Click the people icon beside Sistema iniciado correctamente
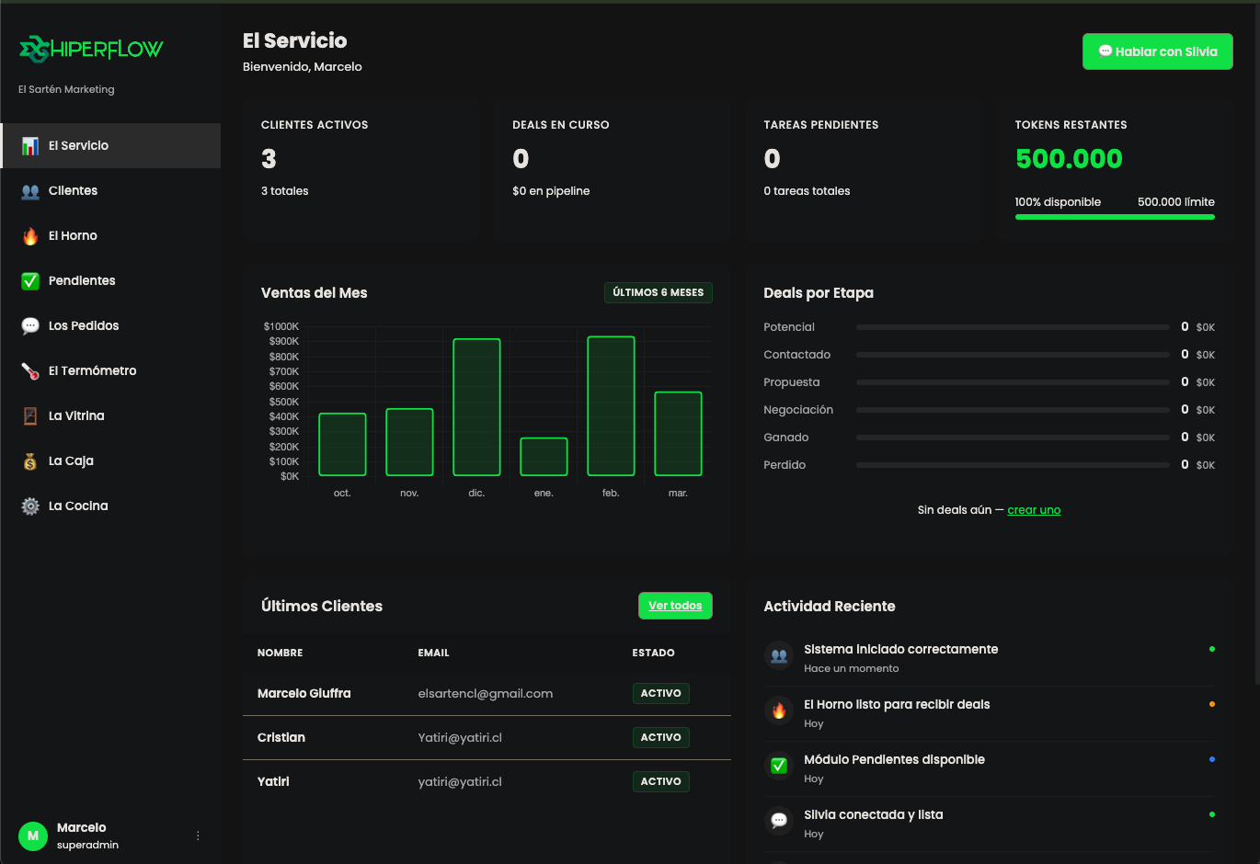This screenshot has height=864, width=1260. click(779, 655)
